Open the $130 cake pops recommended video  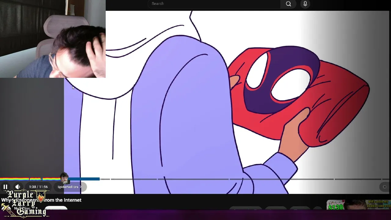pyautogui.click(x=359, y=205)
